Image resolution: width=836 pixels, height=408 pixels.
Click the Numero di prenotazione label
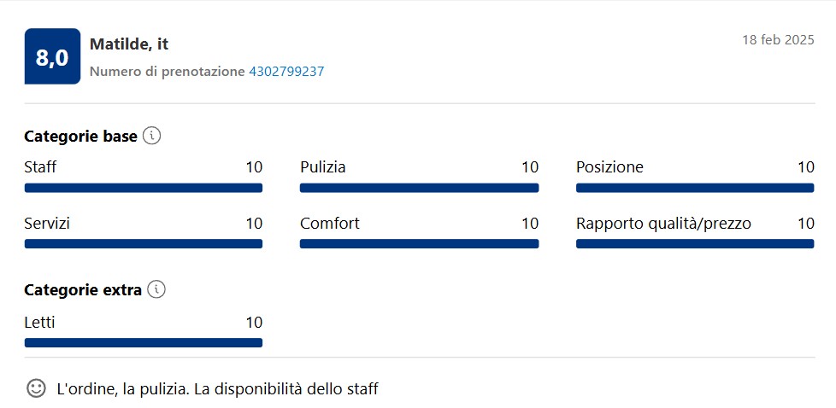click(x=168, y=72)
